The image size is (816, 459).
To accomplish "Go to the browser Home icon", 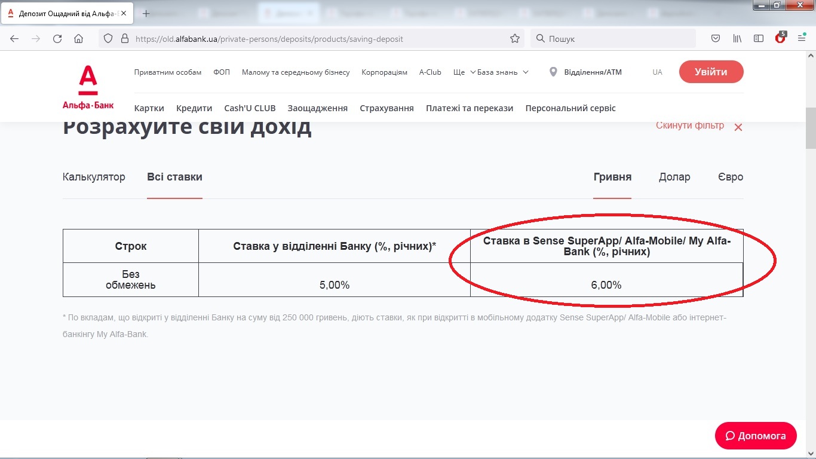I will coord(78,39).
